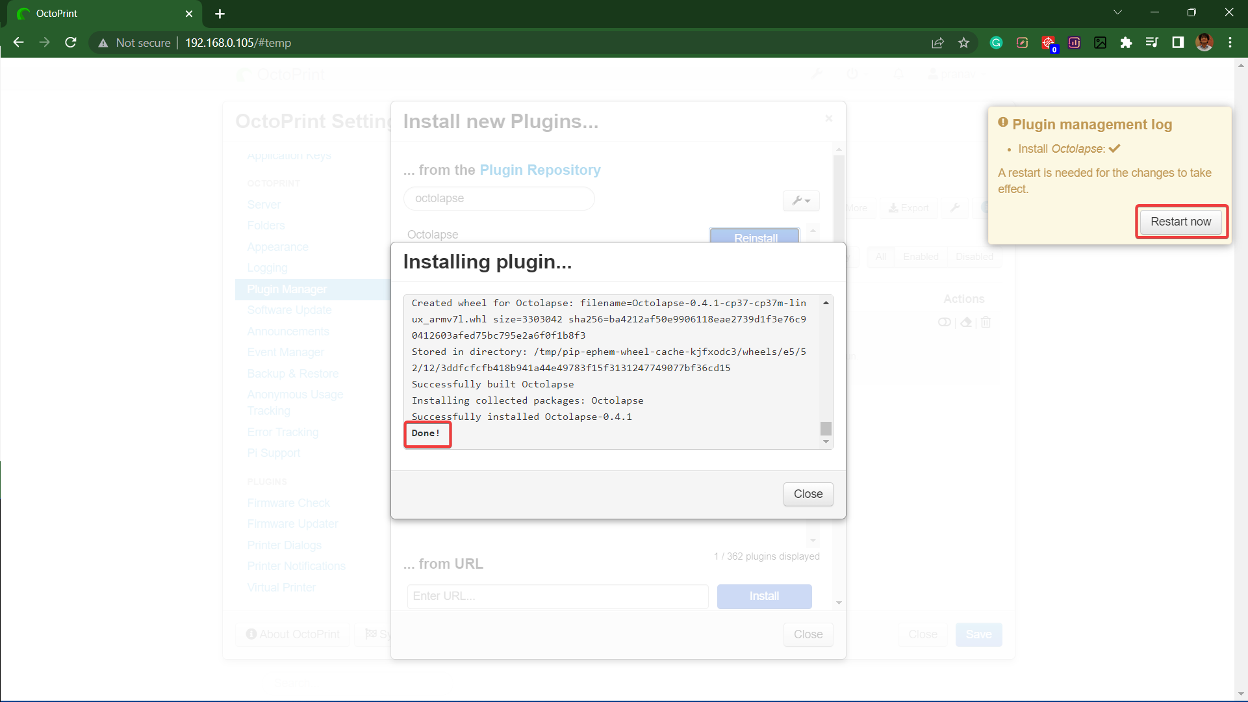Click the plugin cleanup eraser icon
The height and width of the screenshot is (702, 1248).
click(966, 322)
